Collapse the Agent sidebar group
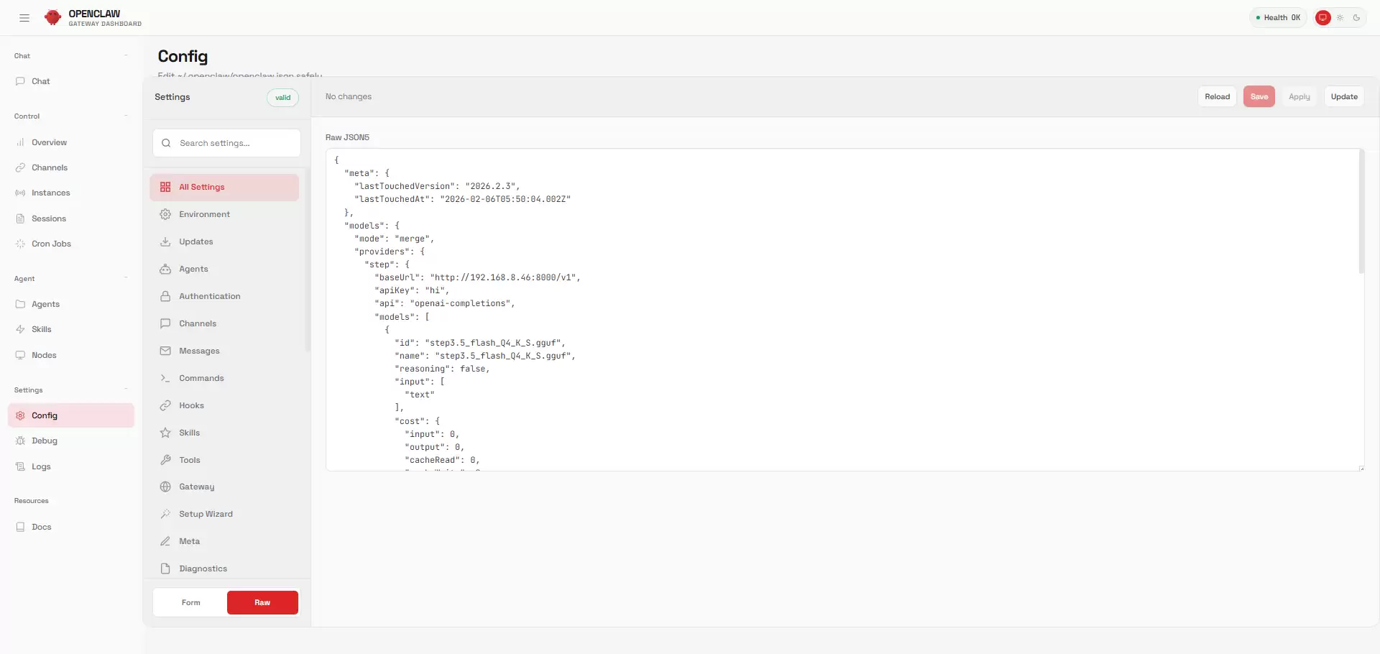 click(x=126, y=279)
